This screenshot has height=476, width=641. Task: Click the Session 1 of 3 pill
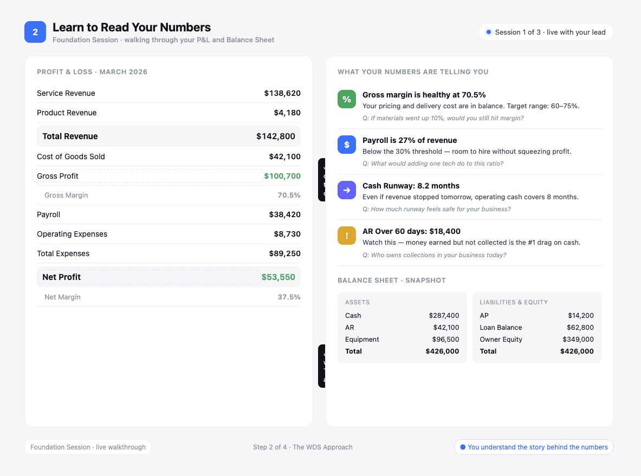[x=546, y=32]
